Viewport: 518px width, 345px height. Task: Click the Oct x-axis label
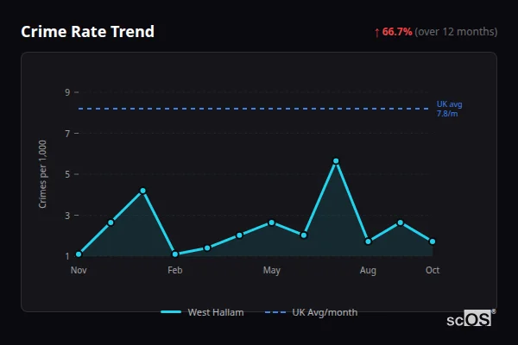coord(433,270)
